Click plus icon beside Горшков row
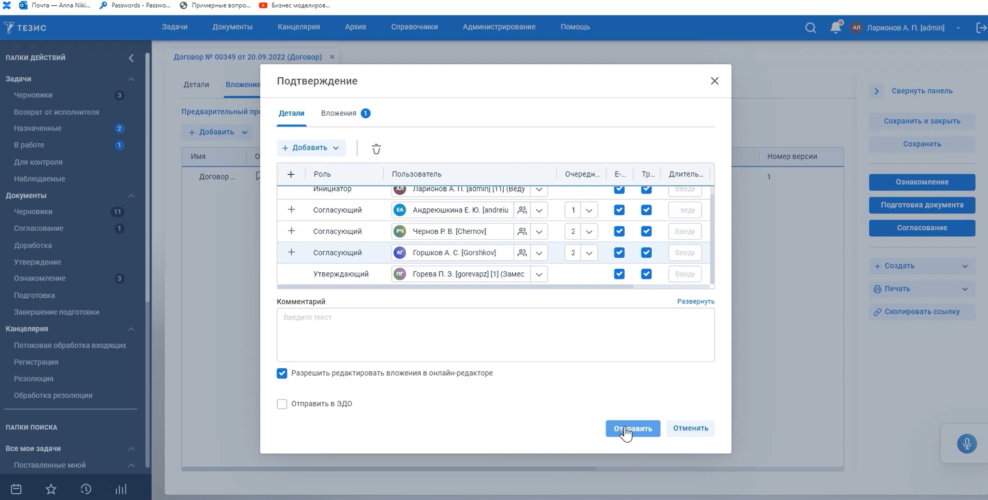 291,253
